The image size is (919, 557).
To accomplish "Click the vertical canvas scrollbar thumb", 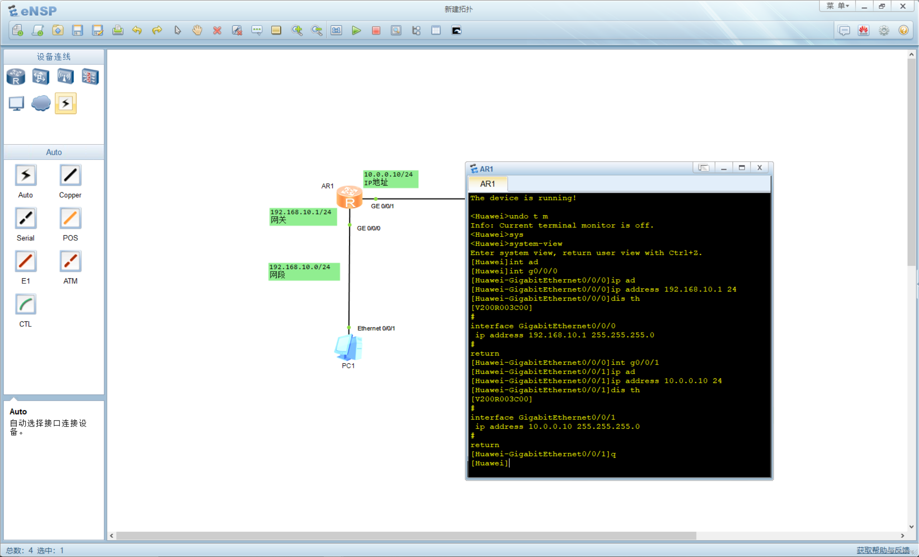I will click(x=911, y=162).
